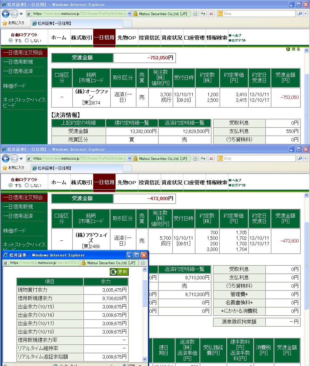The height and width of the screenshot is (366, 310).
Task: Click lock icon in popup address bar
Action: click(x=83, y=263)
